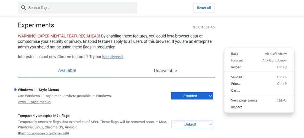
Task: Click the Windows 11 Style Menus title
Action: (x=38, y=90)
